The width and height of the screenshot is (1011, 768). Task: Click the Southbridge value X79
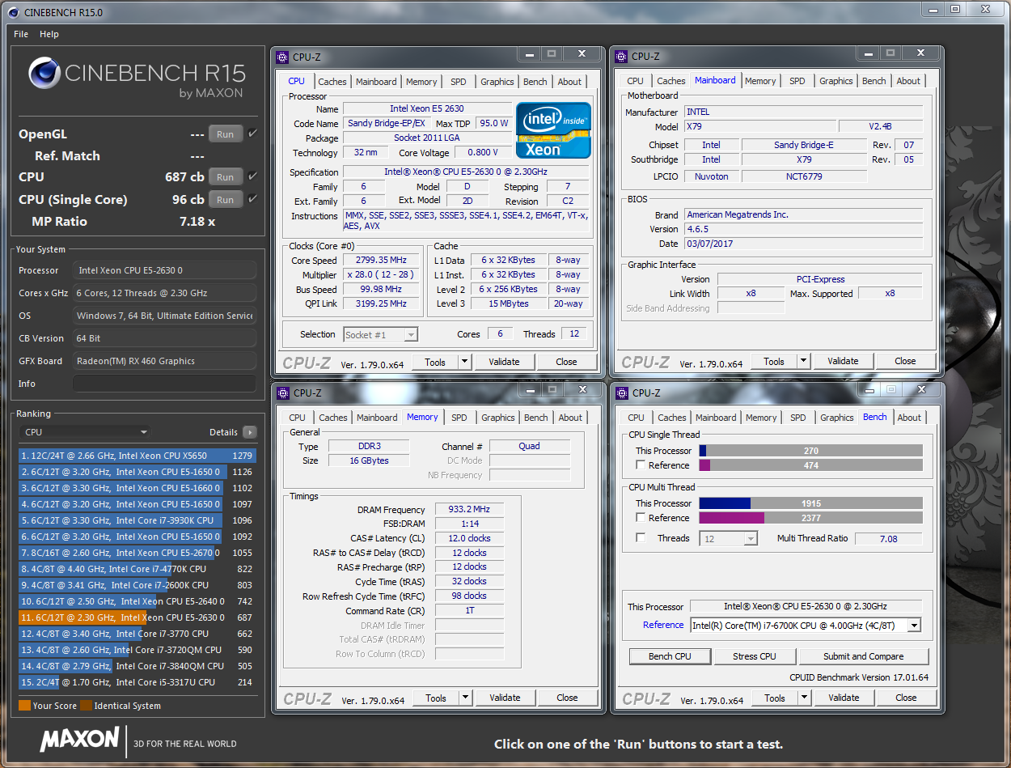click(804, 159)
